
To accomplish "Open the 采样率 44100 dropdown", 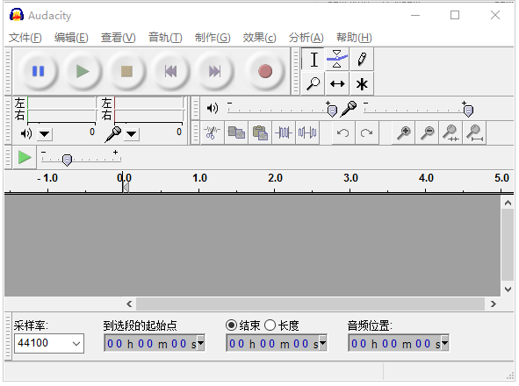I will [49, 343].
